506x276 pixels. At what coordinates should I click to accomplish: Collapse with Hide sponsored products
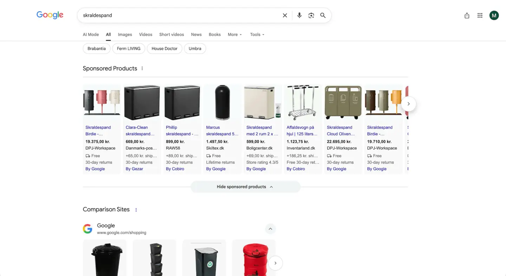pyautogui.click(x=245, y=187)
